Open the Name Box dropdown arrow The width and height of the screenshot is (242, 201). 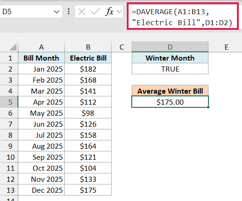point(56,12)
